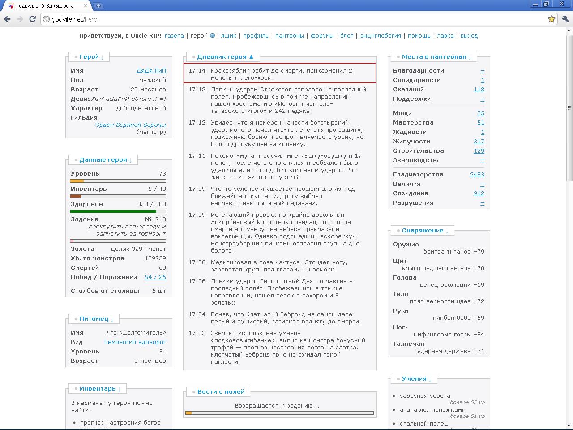
Task: Open the ящик menu link
Action: coord(228,36)
